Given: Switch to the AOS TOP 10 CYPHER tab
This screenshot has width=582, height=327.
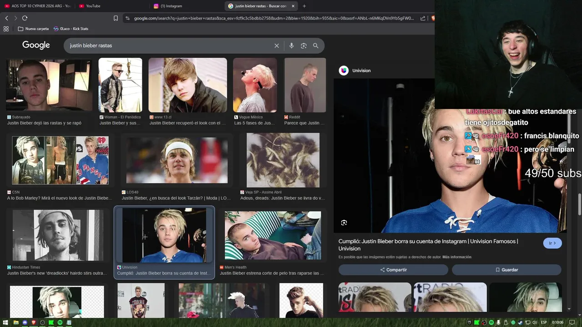Looking at the screenshot, I should [37, 6].
